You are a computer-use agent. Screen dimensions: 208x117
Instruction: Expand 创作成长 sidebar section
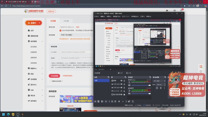(x=42, y=101)
